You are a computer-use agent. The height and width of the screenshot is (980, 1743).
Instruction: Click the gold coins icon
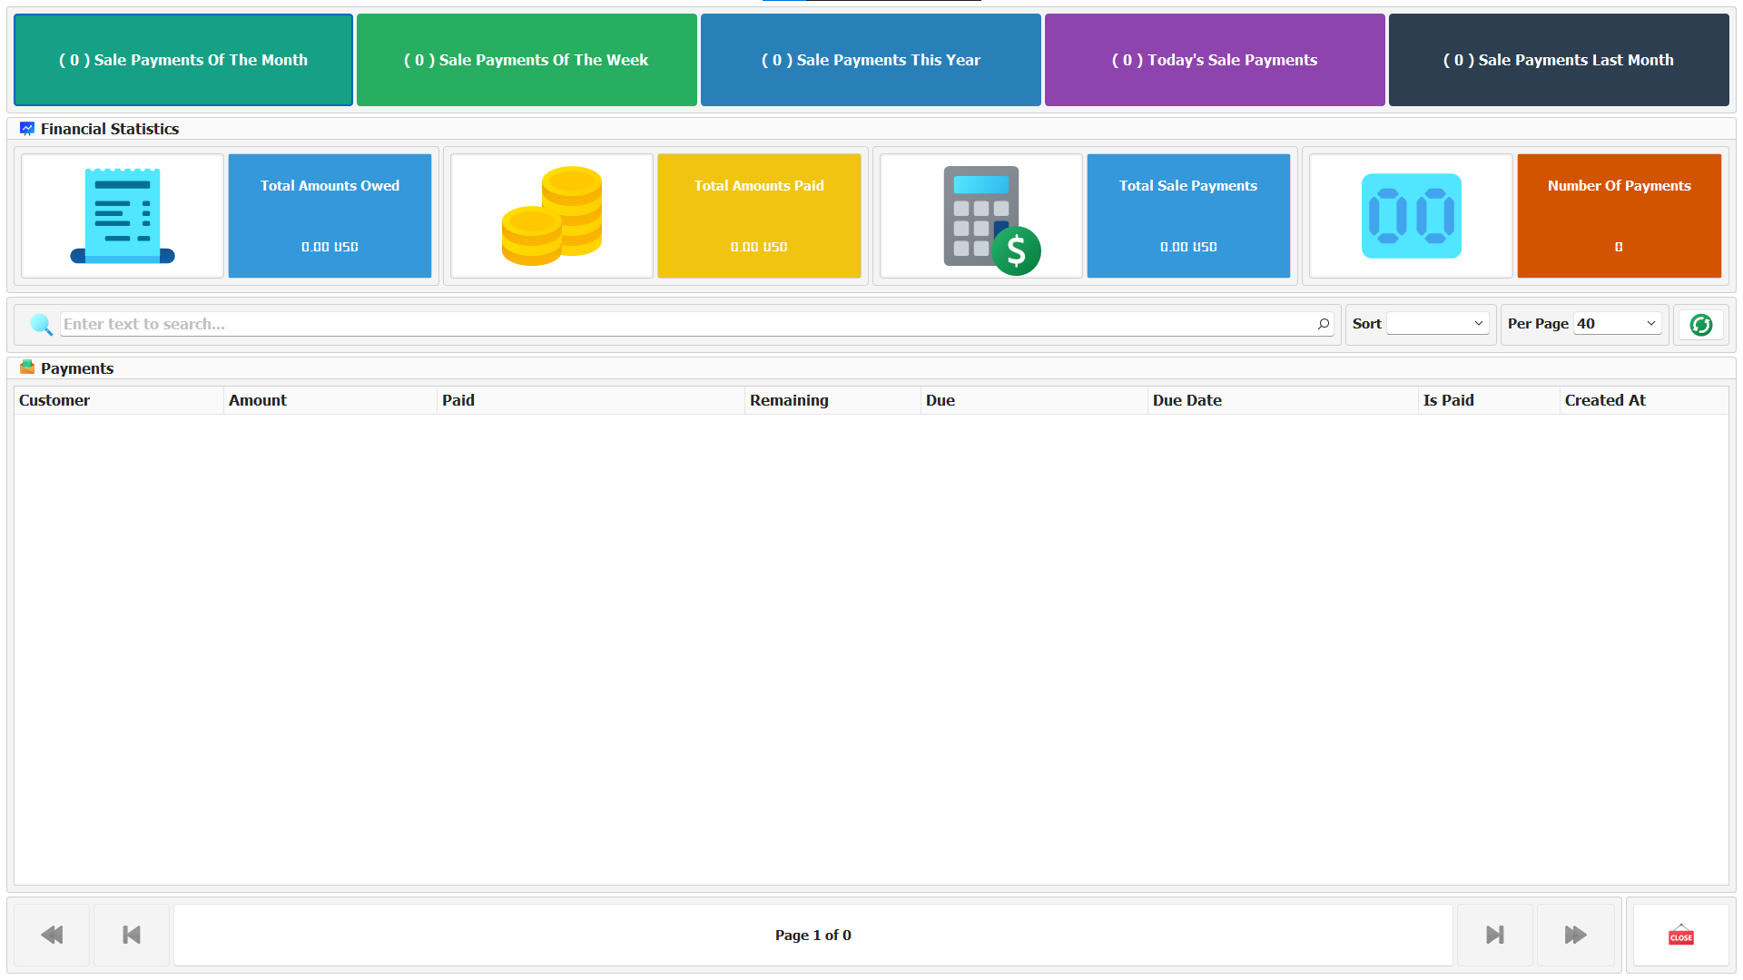pyautogui.click(x=552, y=216)
